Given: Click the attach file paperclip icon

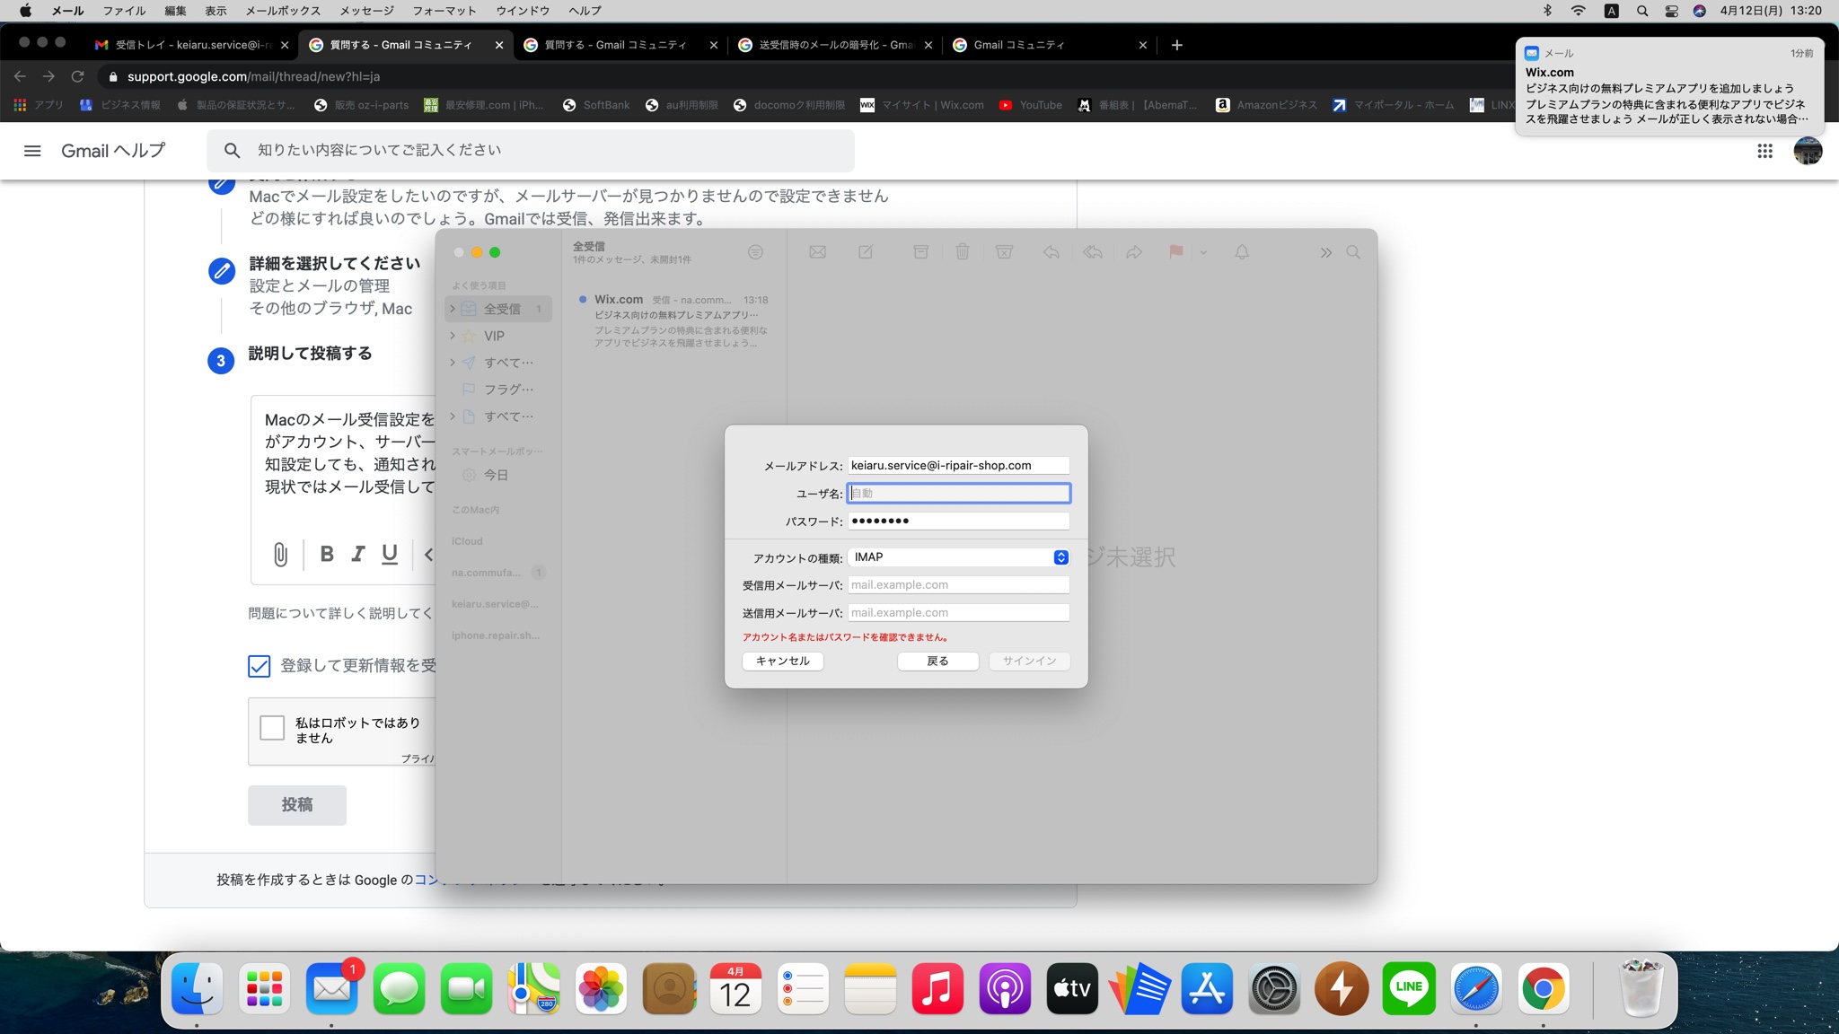Looking at the screenshot, I should click(280, 555).
